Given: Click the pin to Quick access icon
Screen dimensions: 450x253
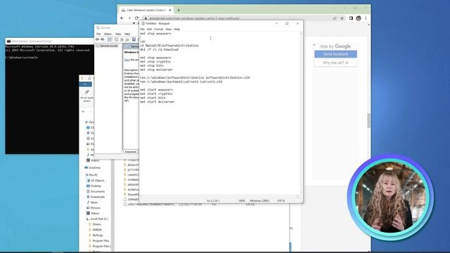Looking at the screenshot, I should pos(86,92).
